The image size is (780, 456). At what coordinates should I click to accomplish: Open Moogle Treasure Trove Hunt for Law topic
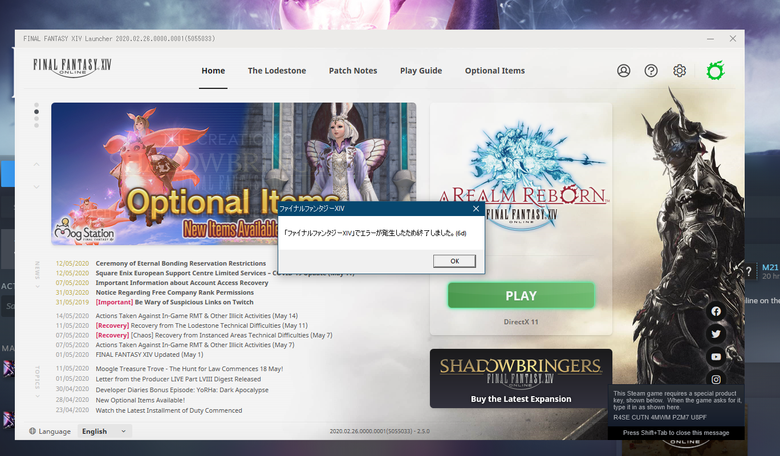[189, 369]
